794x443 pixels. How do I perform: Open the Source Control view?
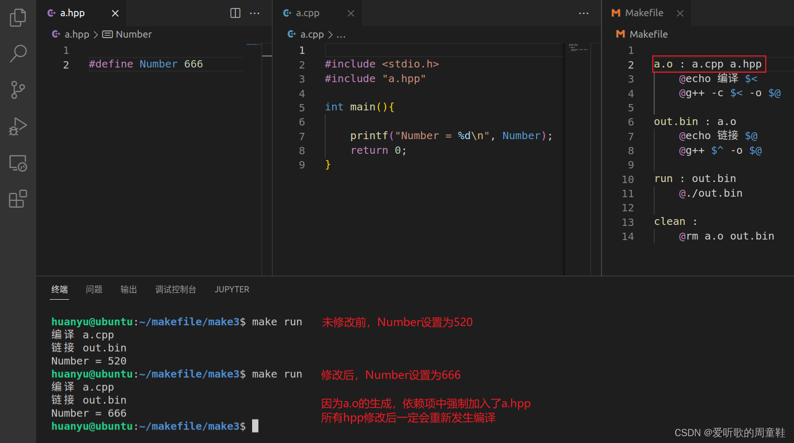[x=18, y=90]
